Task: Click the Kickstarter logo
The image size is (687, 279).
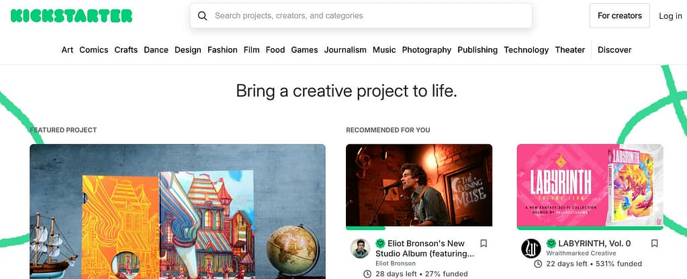Action: coord(71,15)
